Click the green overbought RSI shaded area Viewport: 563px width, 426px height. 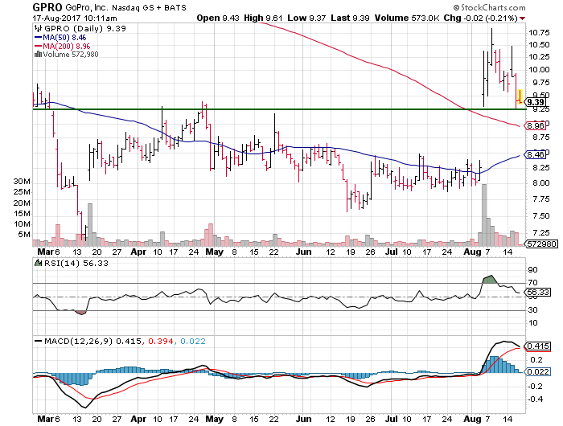(x=490, y=280)
